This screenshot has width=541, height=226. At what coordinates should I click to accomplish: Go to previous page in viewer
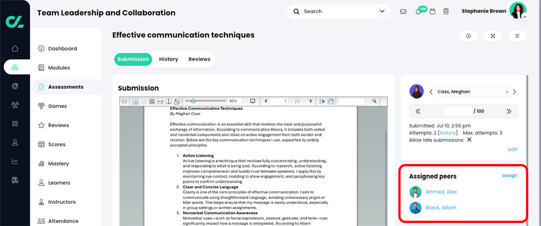pos(265,101)
